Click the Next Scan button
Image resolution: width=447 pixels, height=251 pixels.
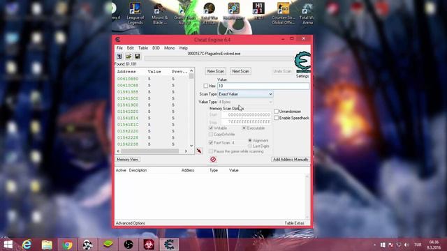pyautogui.click(x=240, y=71)
